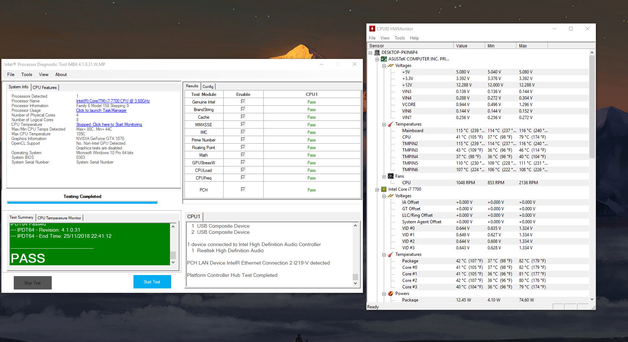This screenshot has height=342, width=628.
Task: Collapse the motherboard Temperatures node
Action: pos(384,124)
